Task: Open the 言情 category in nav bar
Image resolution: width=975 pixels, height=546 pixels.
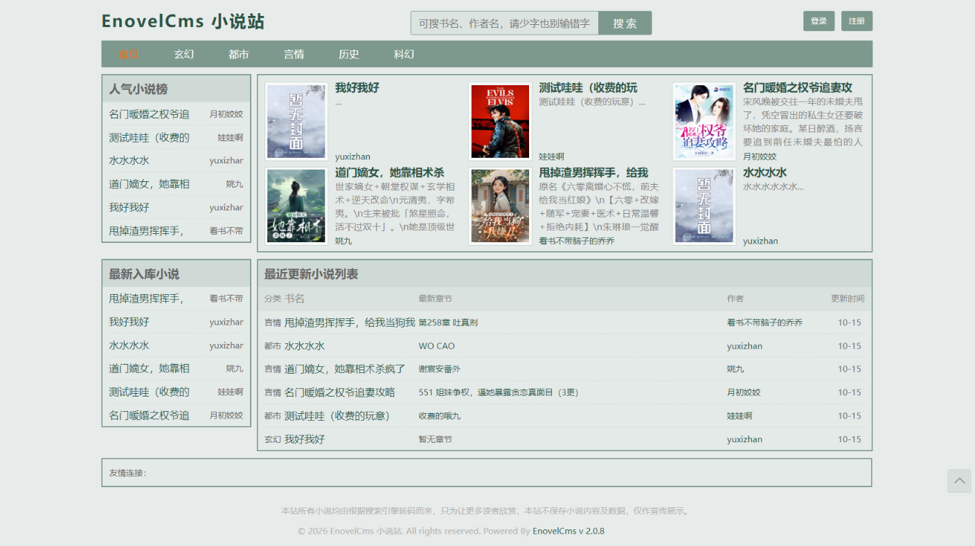Action: point(294,54)
